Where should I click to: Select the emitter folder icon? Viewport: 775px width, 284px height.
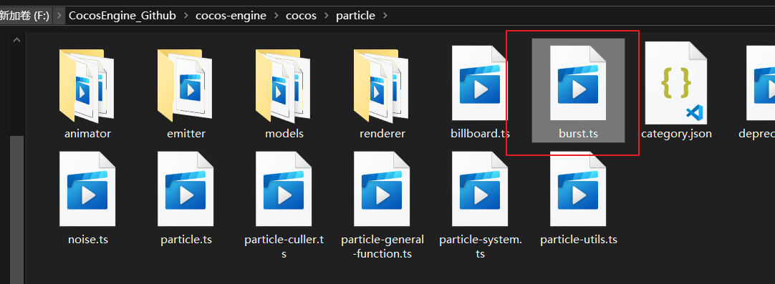[x=185, y=85]
